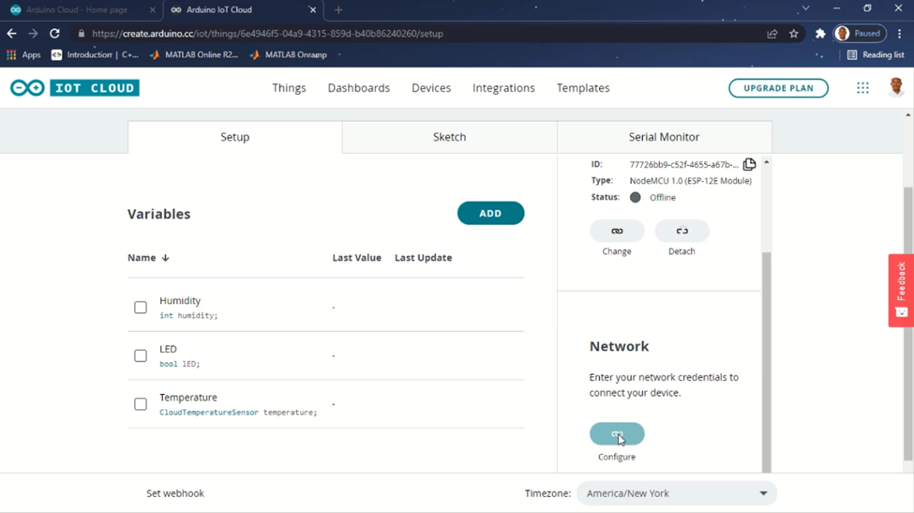Open the user profile avatar
The height and width of the screenshot is (513, 914).
896,87
